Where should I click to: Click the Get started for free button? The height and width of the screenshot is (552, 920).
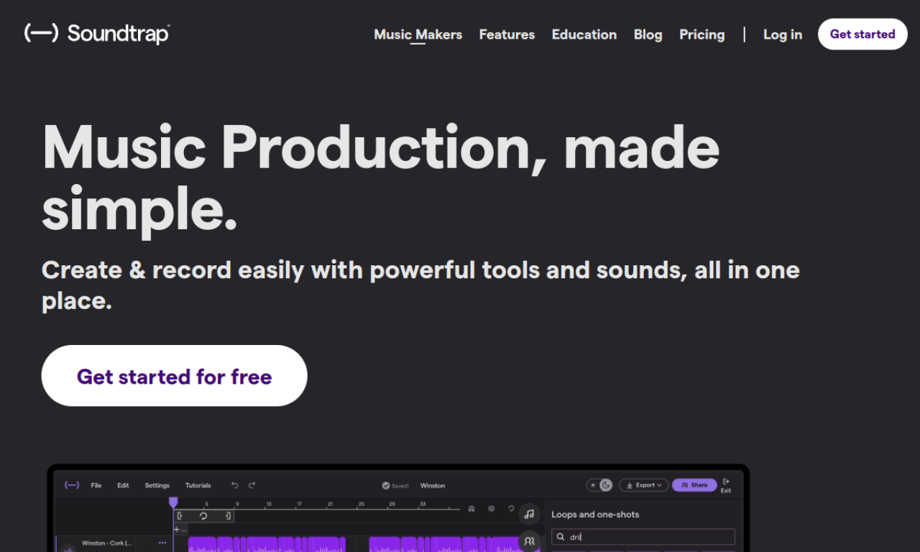pyautogui.click(x=174, y=376)
